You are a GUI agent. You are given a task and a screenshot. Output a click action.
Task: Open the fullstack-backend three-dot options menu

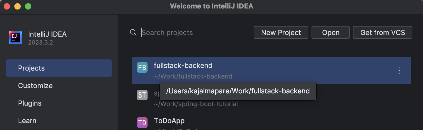(399, 71)
